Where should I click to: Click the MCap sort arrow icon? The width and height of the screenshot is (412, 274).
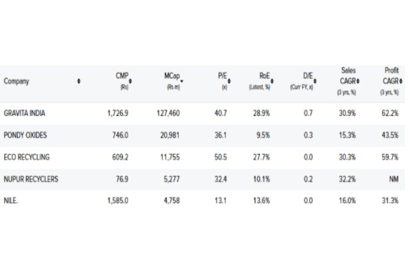pos(180,79)
